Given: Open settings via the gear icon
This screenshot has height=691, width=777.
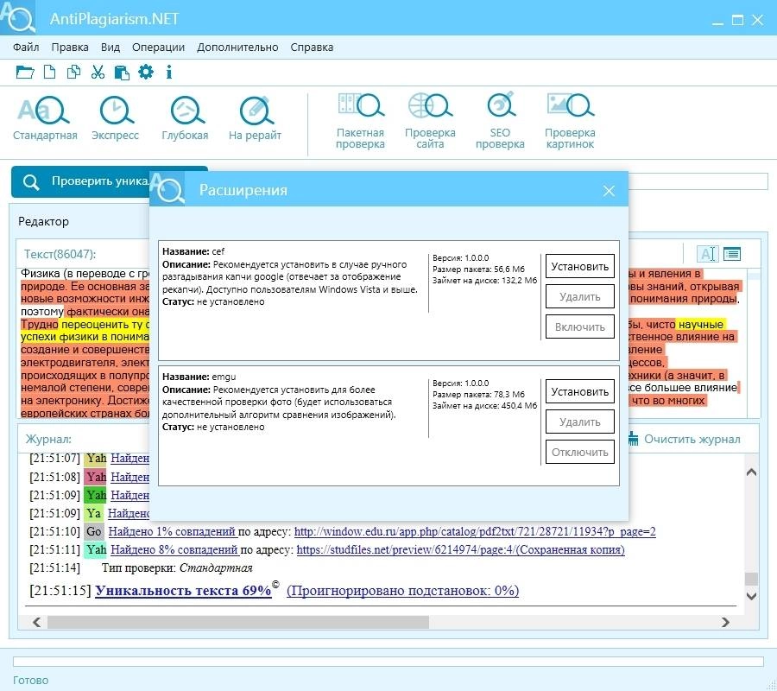Looking at the screenshot, I should [x=146, y=72].
